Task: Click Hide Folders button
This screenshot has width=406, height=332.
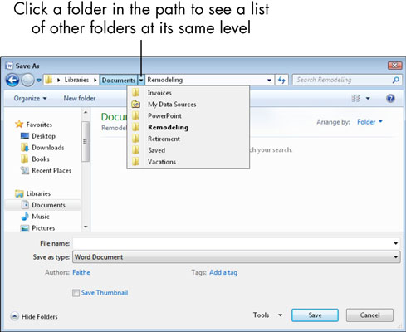Action: 34,316
